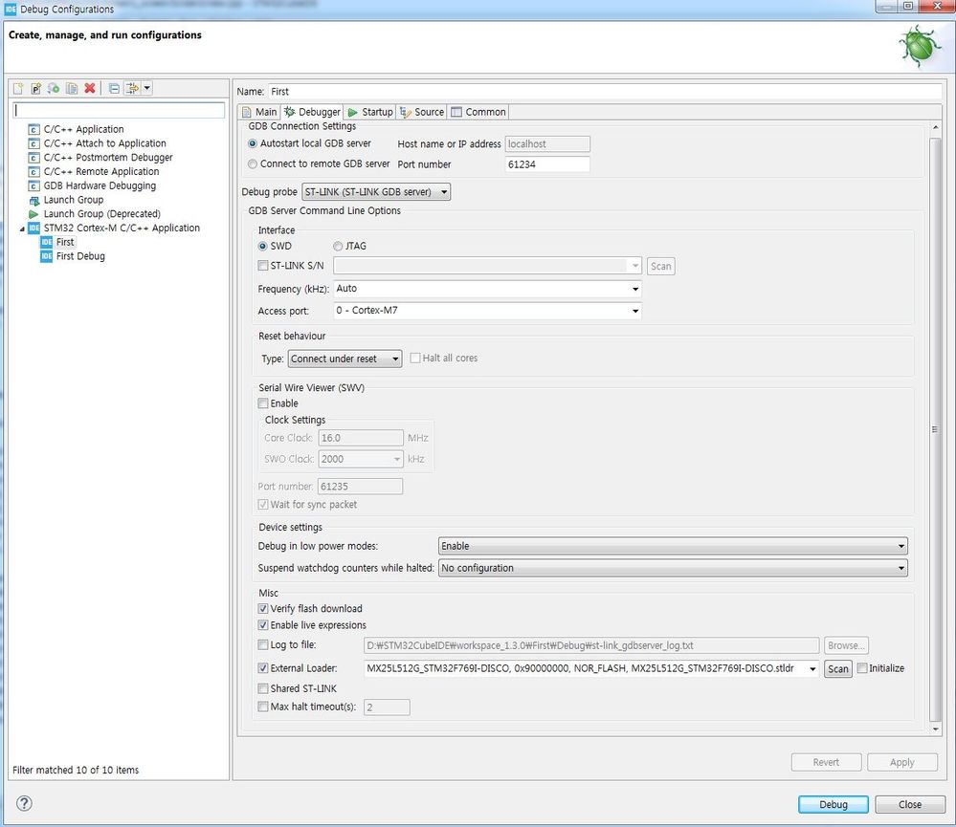Click the Export launch configuration icon
Viewport: 956px width, 827px height.
[x=54, y=88]
